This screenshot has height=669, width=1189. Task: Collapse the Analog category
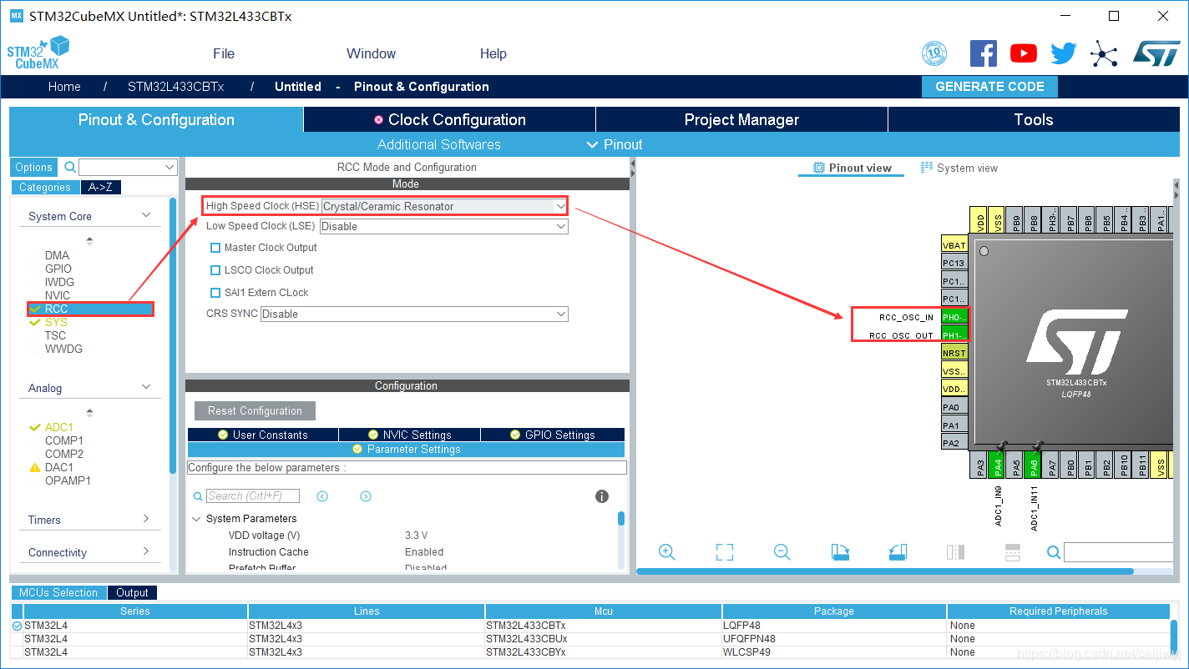tap(146, 387)
